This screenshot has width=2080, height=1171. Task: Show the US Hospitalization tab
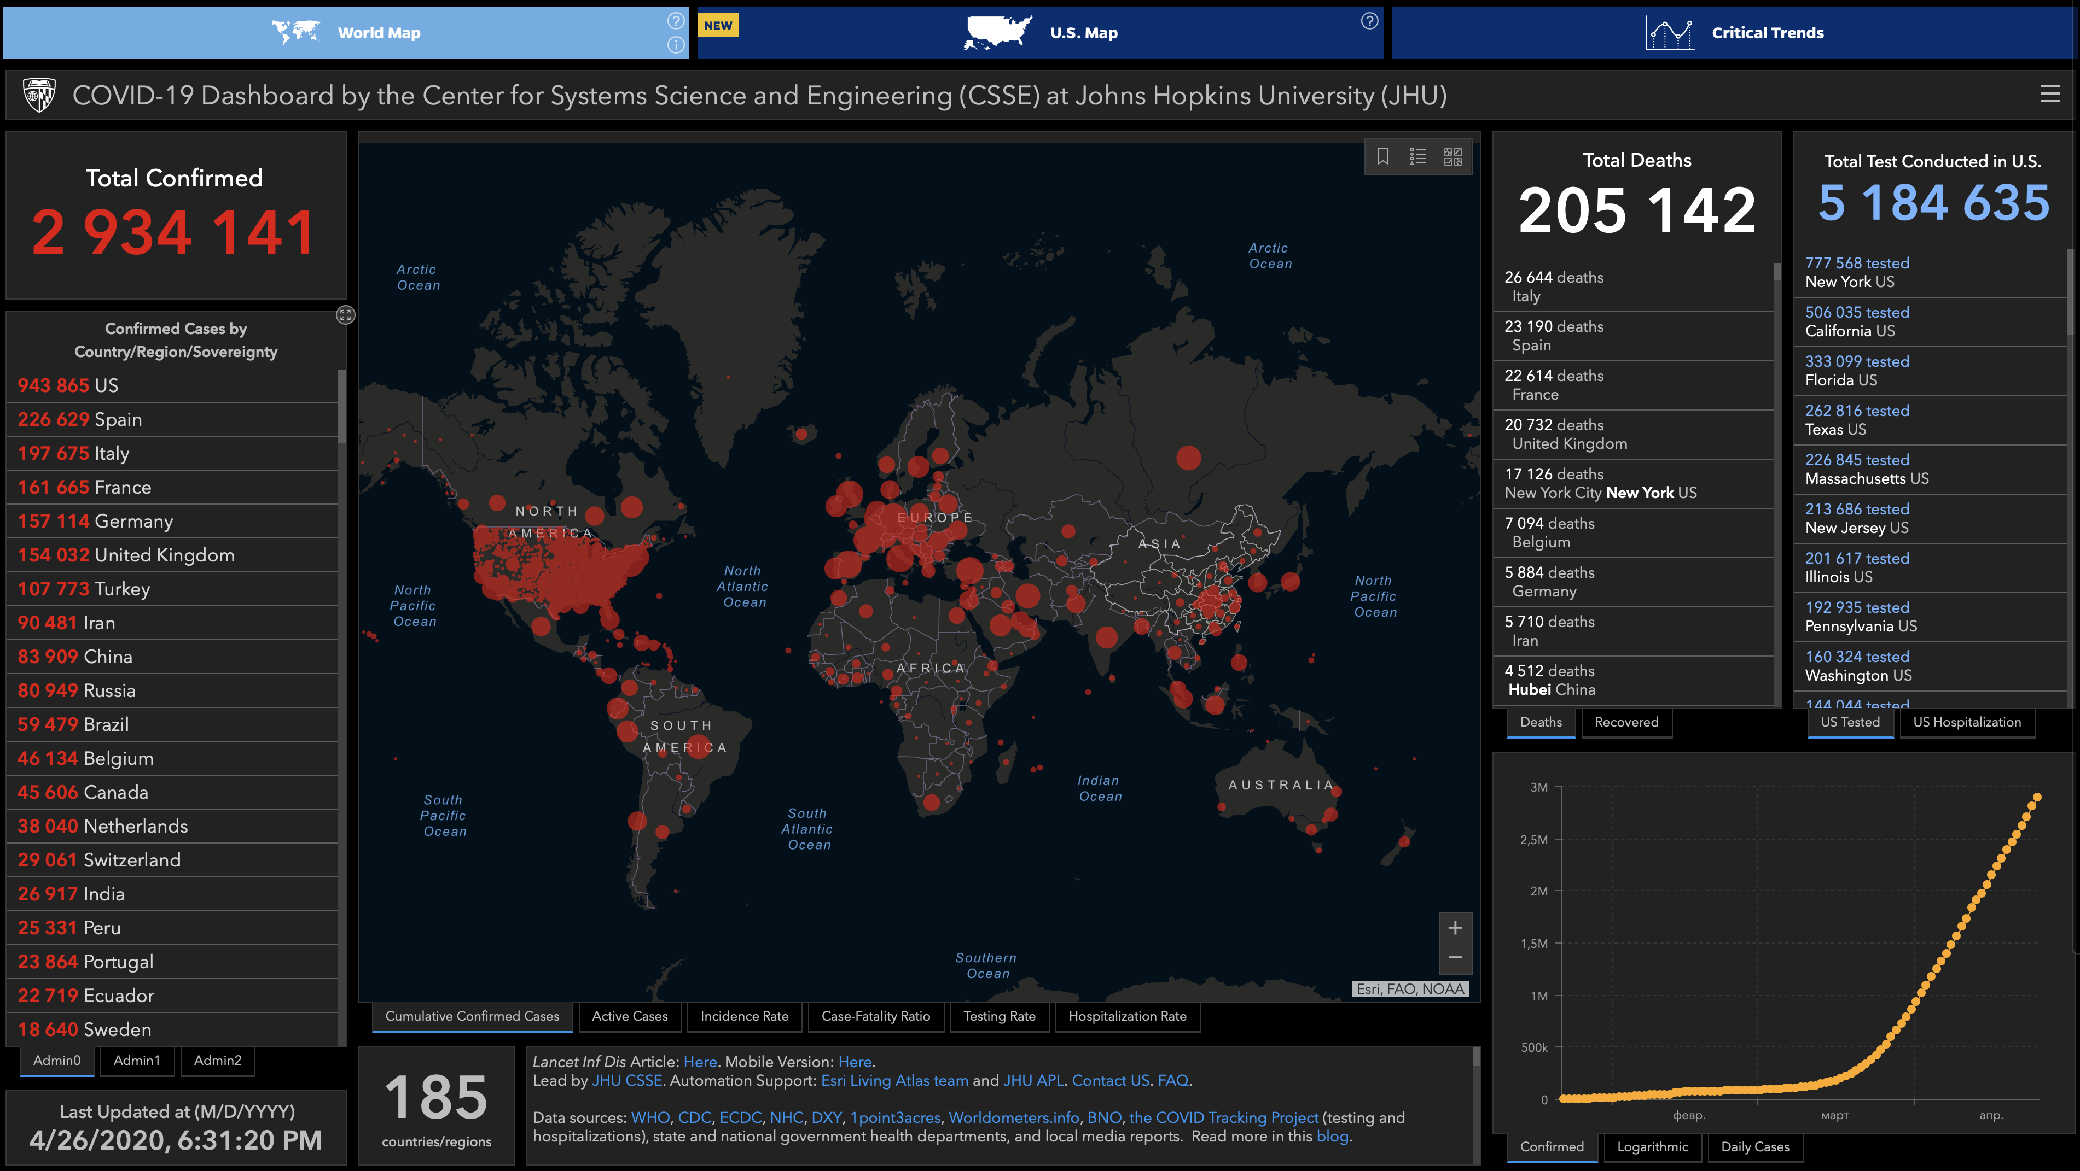1967,722
